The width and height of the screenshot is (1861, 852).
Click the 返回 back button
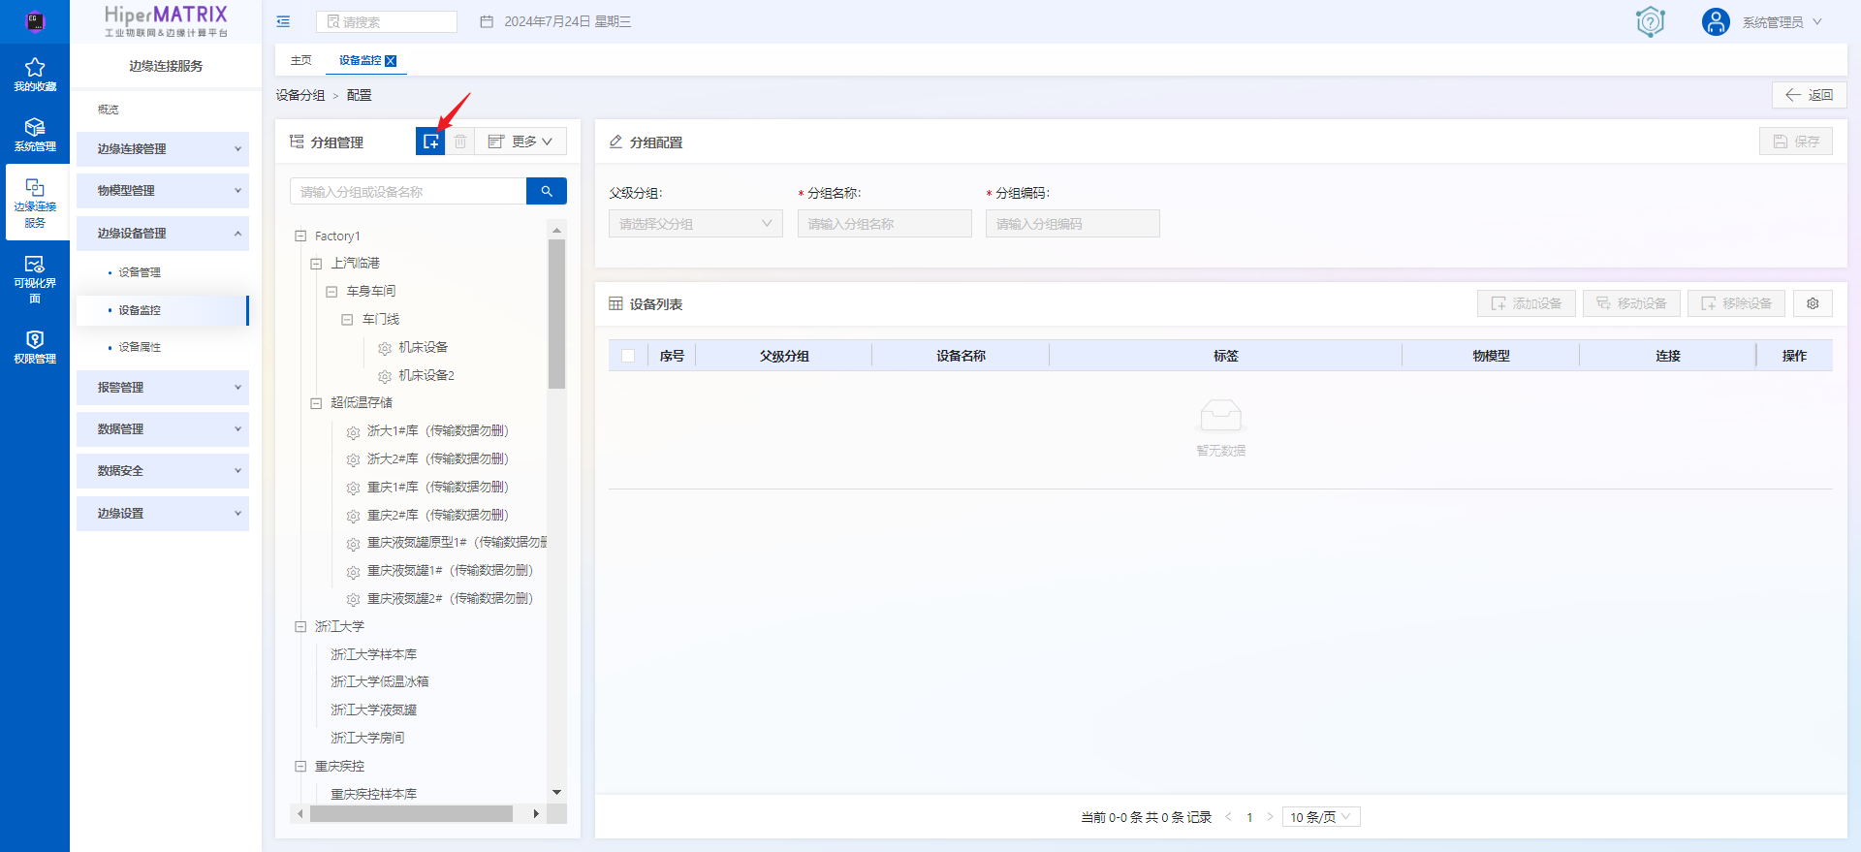[x=1809, y=95]
